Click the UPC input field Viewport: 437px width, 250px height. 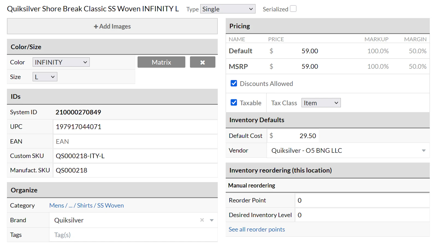(135, 127)
